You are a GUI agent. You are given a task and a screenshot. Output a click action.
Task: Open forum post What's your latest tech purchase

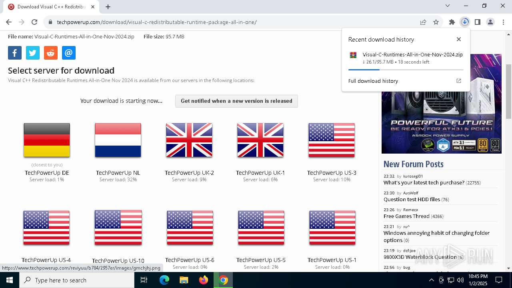(x=424, y=182)
